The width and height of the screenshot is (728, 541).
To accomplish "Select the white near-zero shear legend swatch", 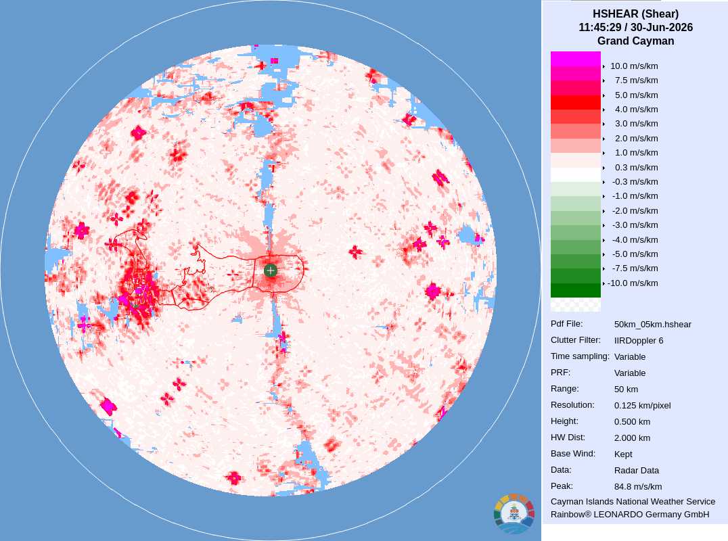I will (x=576, y=175).
